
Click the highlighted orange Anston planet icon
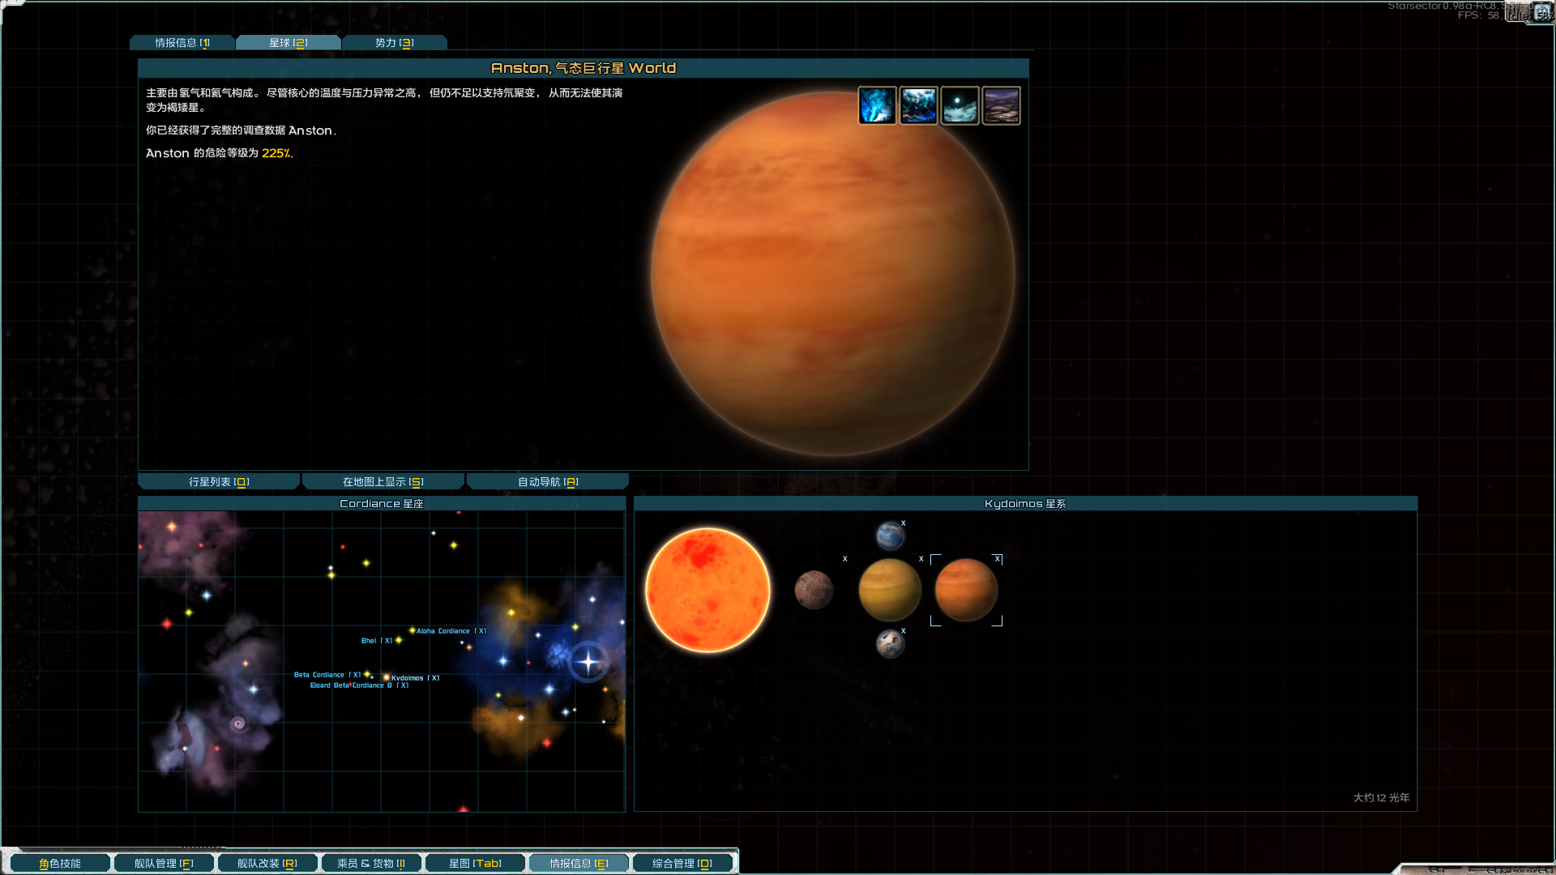pos(965,590)
